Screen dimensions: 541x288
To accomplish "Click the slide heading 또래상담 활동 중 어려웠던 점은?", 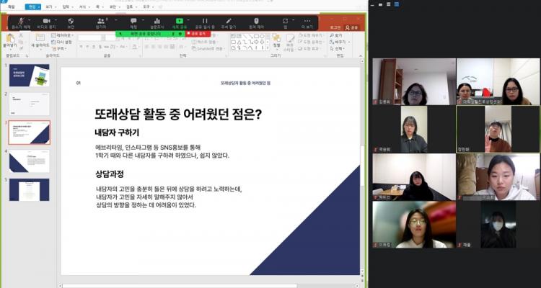I will pos(177,114).
